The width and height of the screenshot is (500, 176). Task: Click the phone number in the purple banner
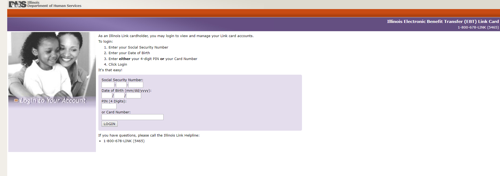[x=478, y=27]
